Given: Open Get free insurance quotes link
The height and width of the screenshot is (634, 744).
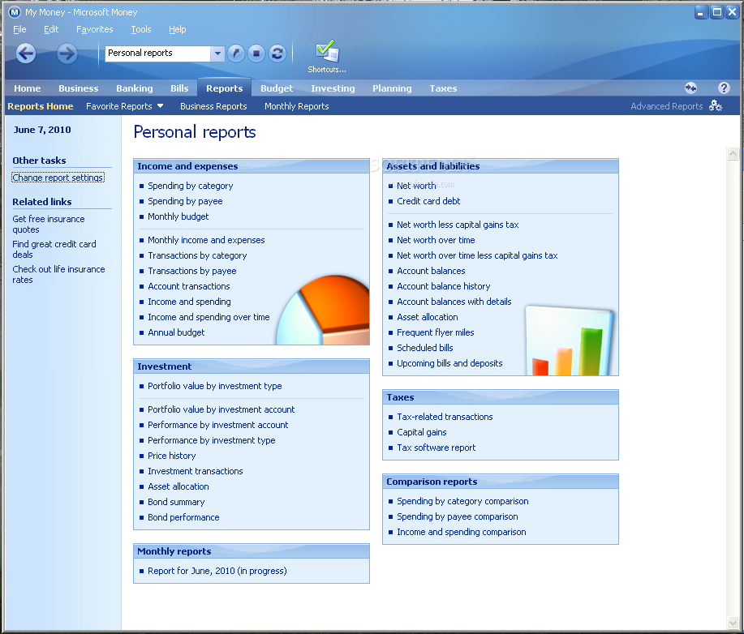Looking at the screenshot, I should tap(49, 225).
